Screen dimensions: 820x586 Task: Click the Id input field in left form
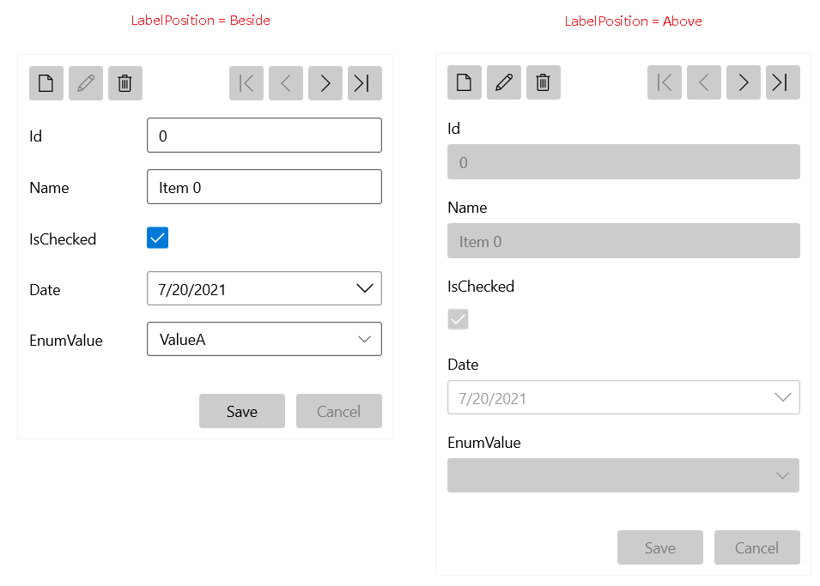pos(264,136)
